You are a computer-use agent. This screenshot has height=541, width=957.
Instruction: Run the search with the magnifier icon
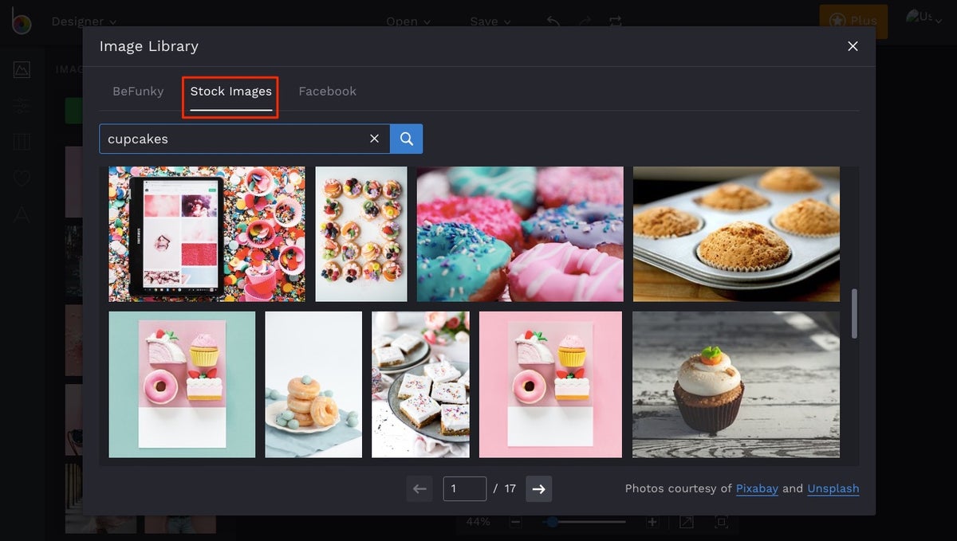406,138
